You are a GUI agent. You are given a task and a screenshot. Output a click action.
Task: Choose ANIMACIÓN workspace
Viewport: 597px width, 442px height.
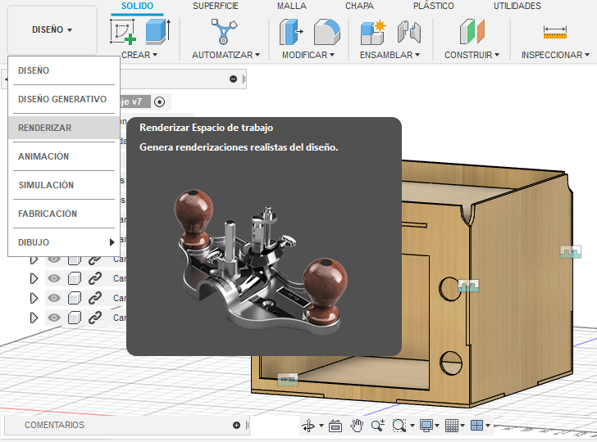click(x=64, y=156)
